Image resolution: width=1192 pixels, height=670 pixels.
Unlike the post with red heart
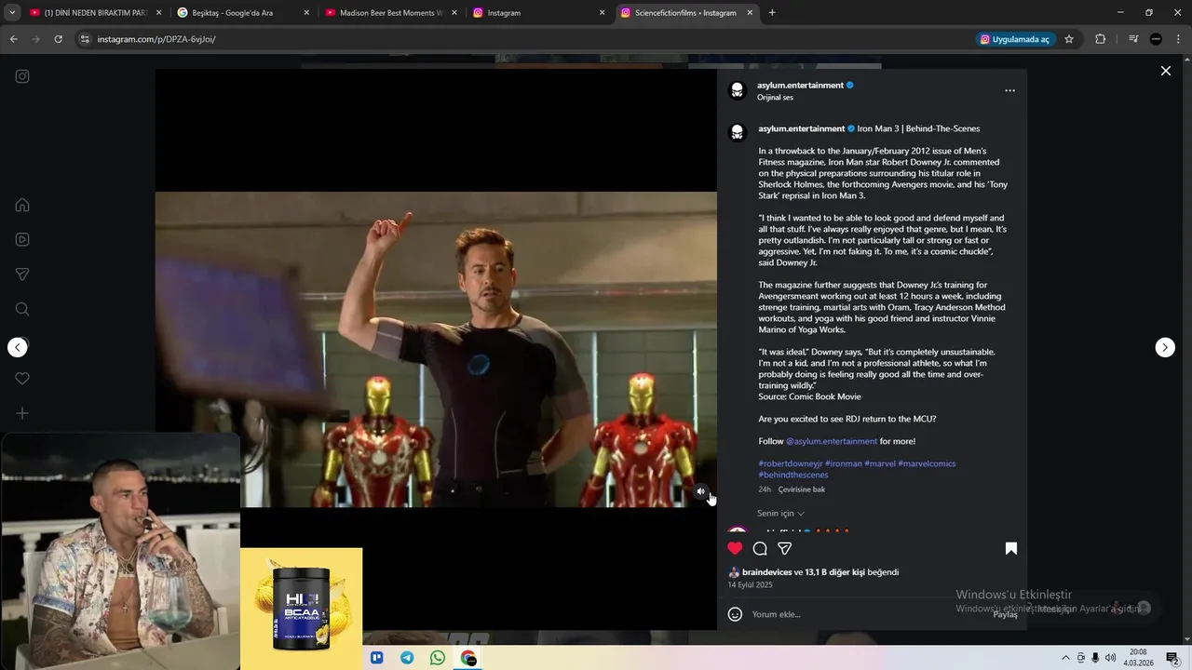735,548
